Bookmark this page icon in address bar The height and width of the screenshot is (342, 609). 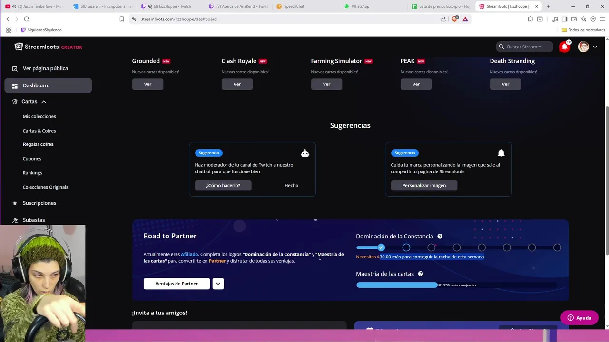(x=122, y=19)
